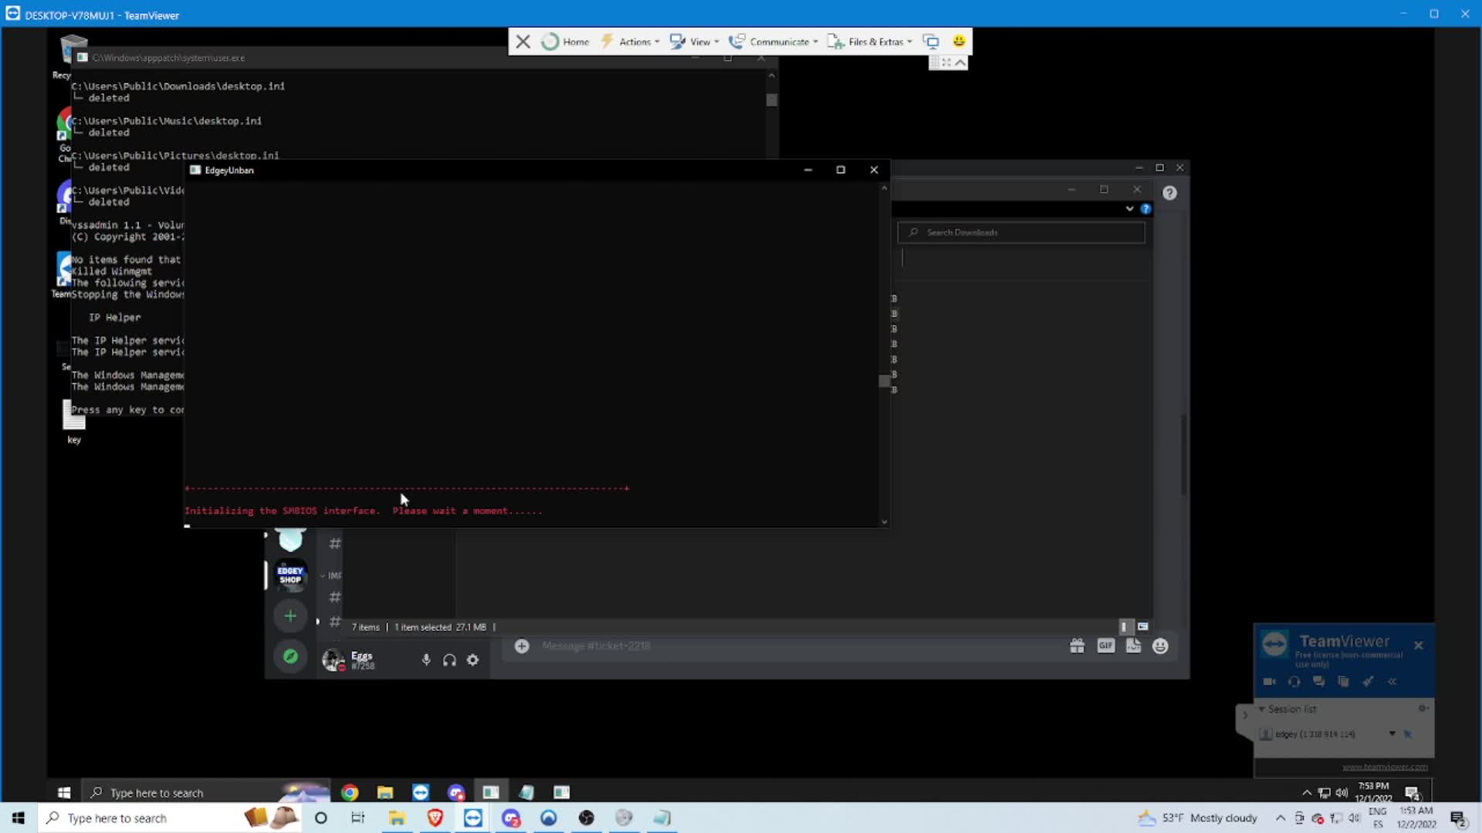This screenshot has width=1482, height=833.
Task: Click the TeamViewer file transfer icon
Action: point(1344,682)
